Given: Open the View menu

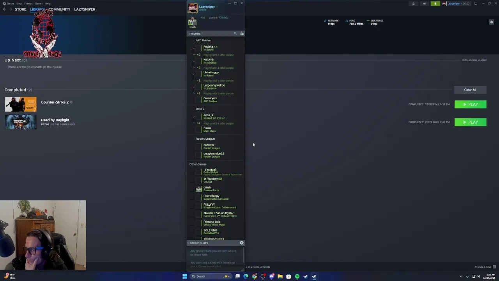Looking at the screenshot, I should [19, 4].
